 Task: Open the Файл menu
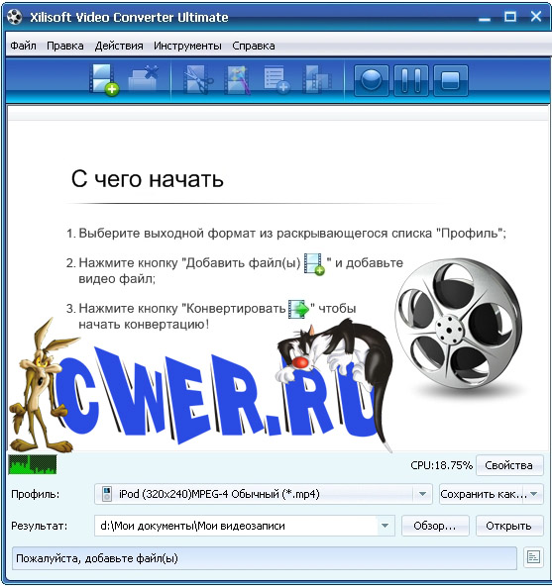[23, 46]
